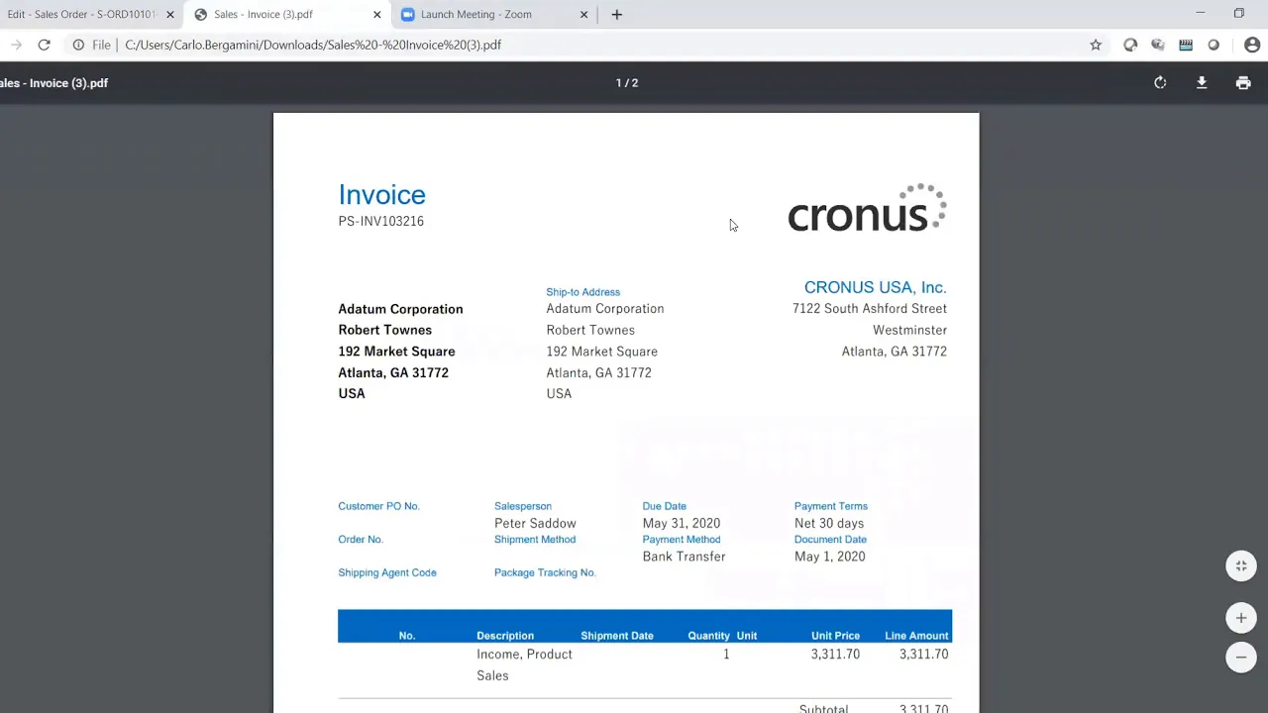Click the Income, Product Sales description

524,664
